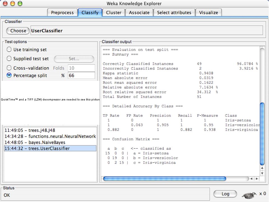Image resolution: width=269 pixels, height=202 pixels.
Task: Click the output scroll down arrow
Action: 262,173
